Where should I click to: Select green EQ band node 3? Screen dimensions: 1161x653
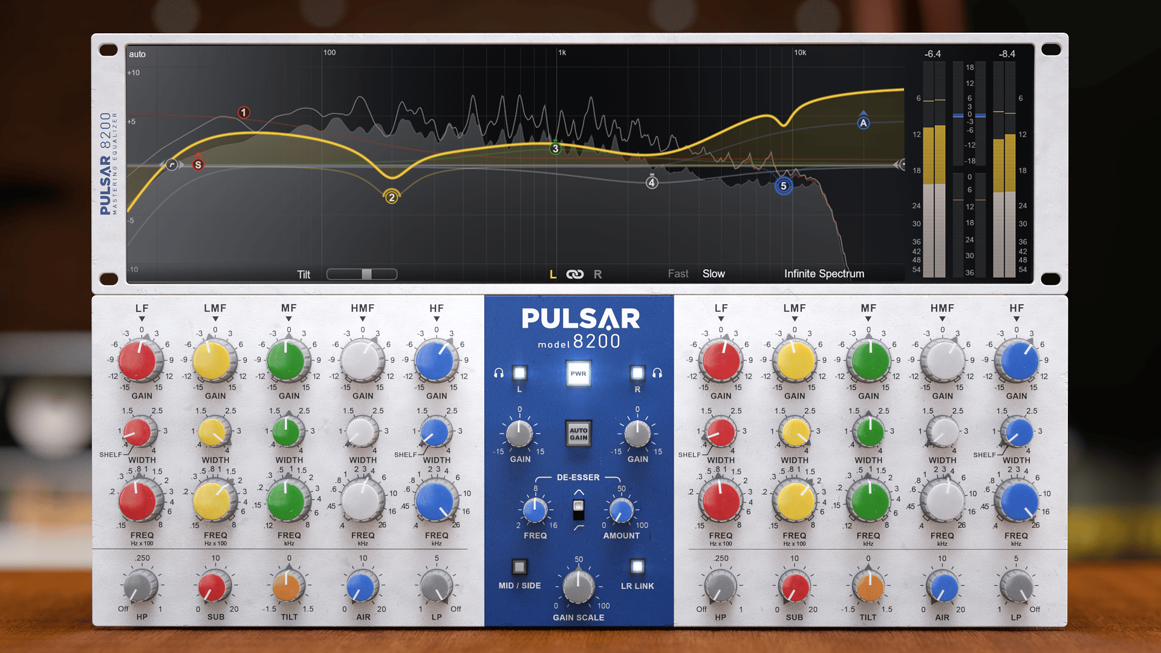(555, 149)
